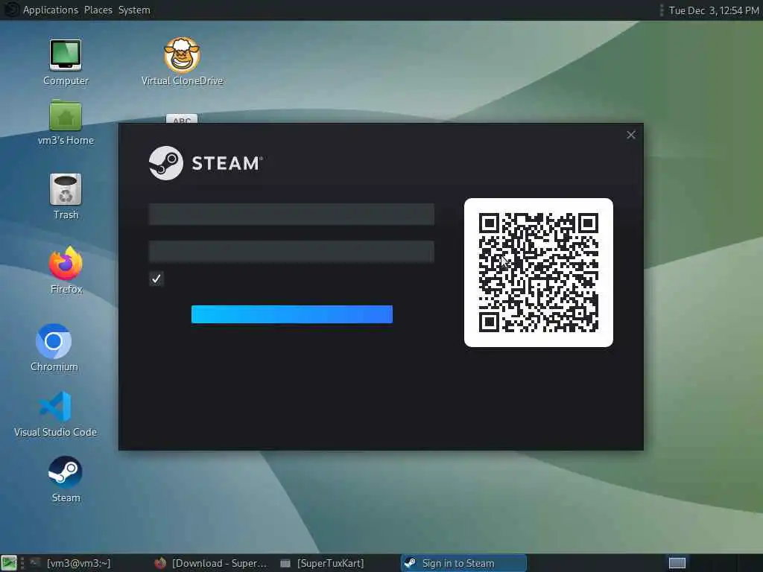Click the workspace switcher in bottom panel

click(677, 563)
